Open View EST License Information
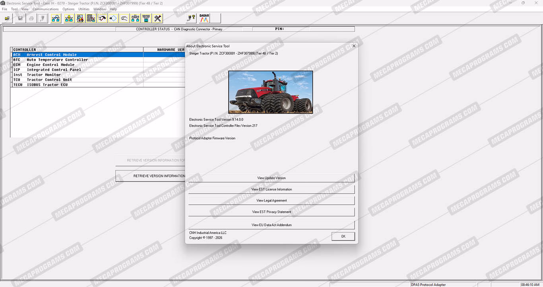 point(271,189)
